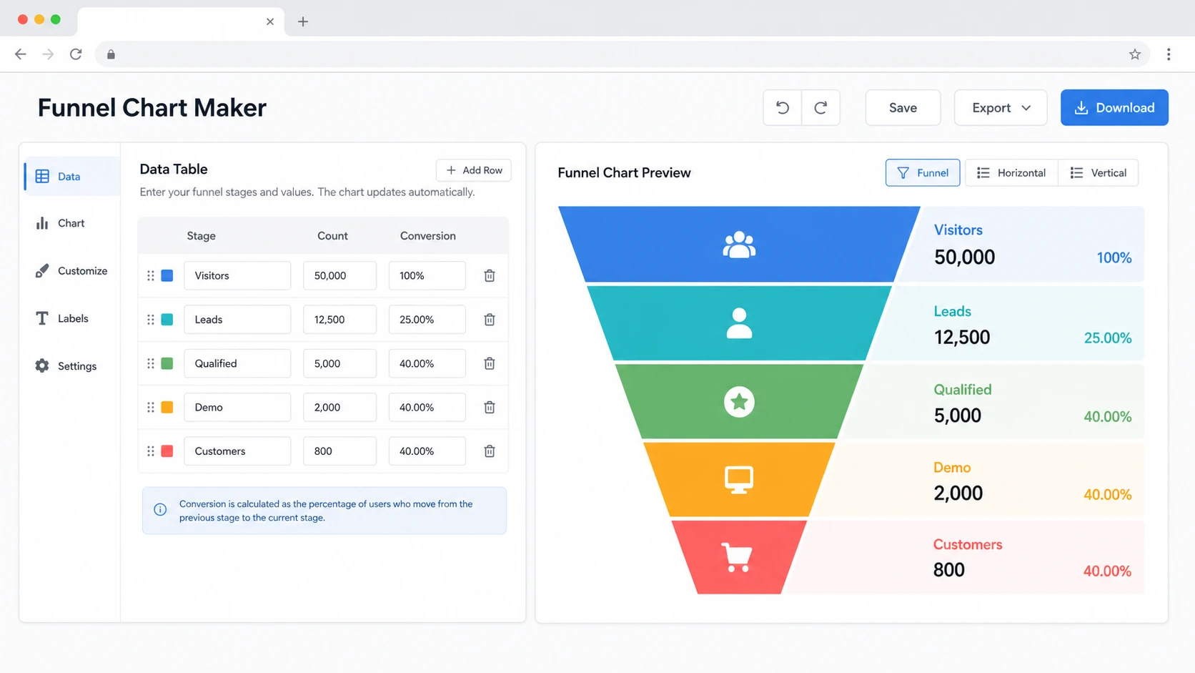The image size is (1195, 673).
Task: Click the redo arrow button
Action: click(x=820, y=107)
